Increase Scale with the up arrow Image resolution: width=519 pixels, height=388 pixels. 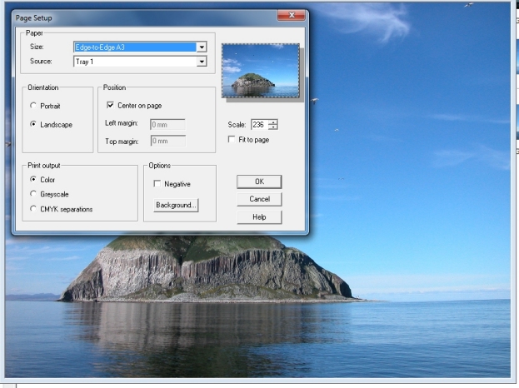pos(273,122)
